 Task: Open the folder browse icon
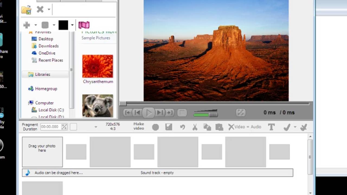(x=26, y=10)
